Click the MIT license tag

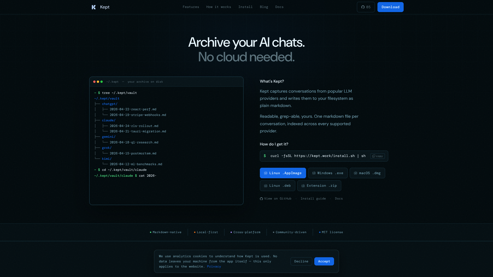pyautogui.click(x=331, y=232)
